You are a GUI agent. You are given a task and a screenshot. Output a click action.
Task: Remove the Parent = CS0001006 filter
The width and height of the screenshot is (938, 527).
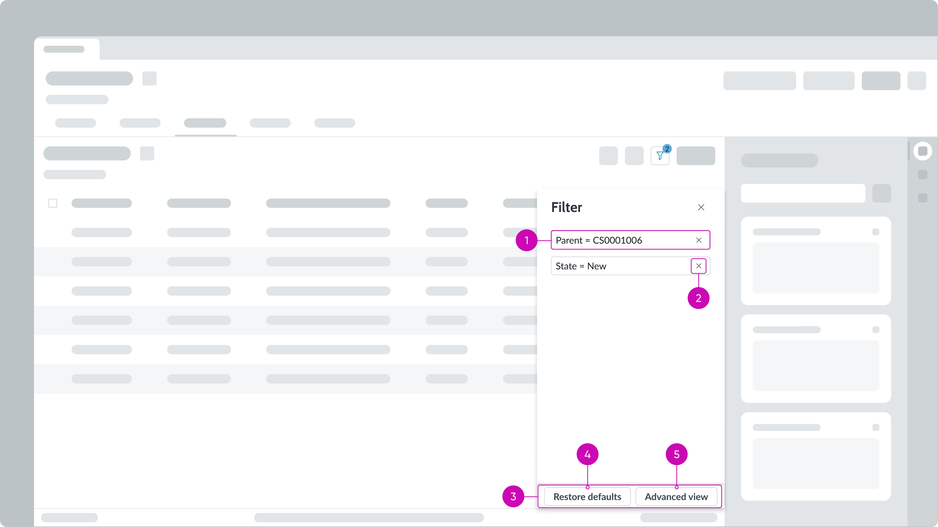click(699, 240)
